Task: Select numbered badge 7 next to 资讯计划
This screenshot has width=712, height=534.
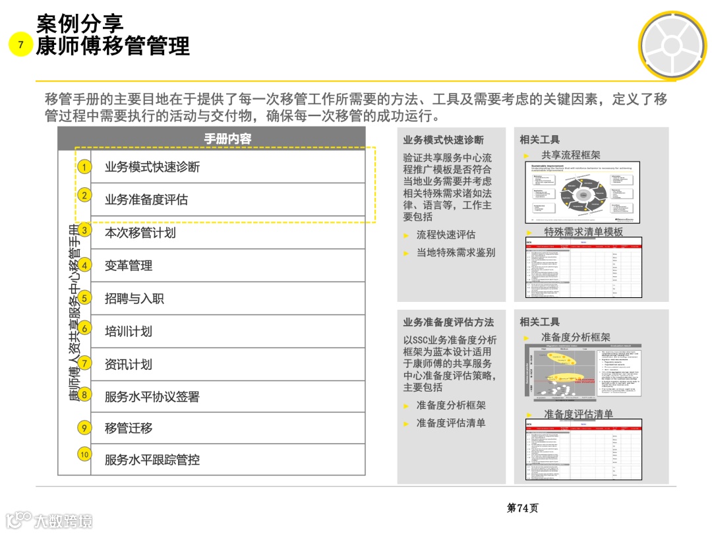Action: pos(84,363)
